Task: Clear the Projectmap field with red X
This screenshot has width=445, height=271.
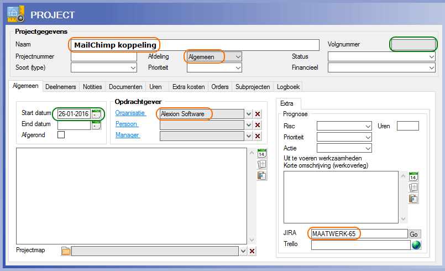Action: [x=252, y=251]
